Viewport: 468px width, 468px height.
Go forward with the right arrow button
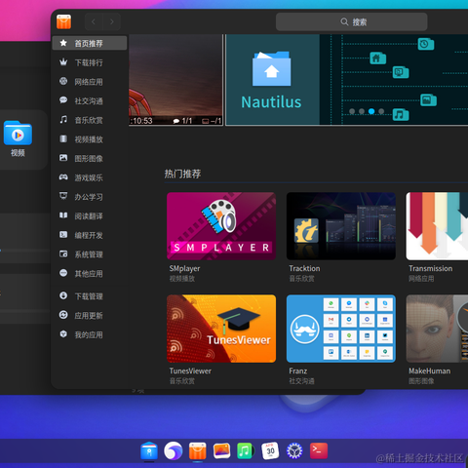(112, 21)
